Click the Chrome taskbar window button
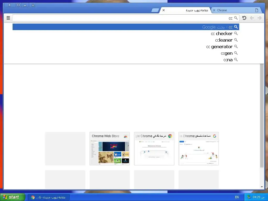 pyautogui.click(x=49, y=197)
